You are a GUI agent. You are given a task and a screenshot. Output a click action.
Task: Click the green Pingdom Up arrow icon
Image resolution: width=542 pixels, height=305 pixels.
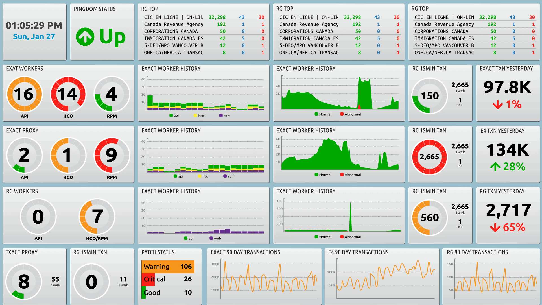click(x=85, y=37)
